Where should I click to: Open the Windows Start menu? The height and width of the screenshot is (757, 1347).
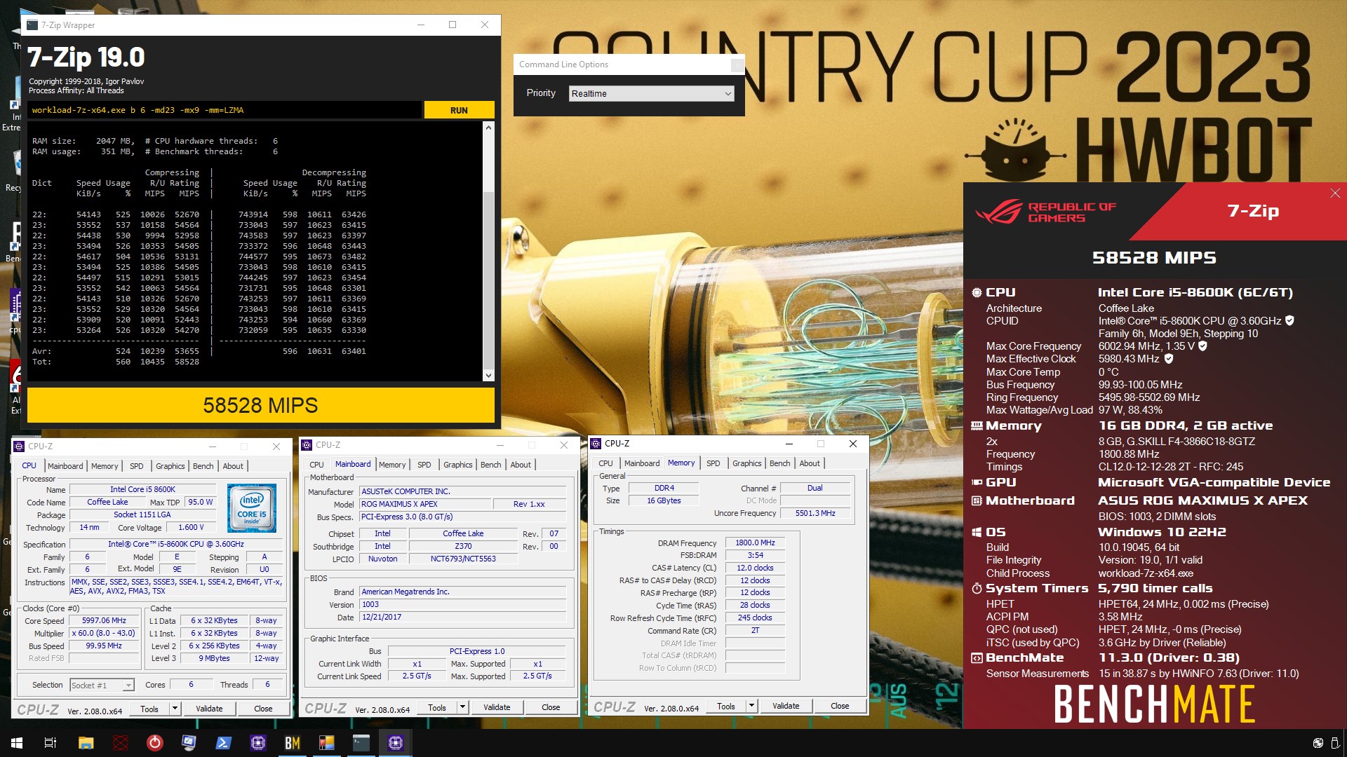pos(17,743)
